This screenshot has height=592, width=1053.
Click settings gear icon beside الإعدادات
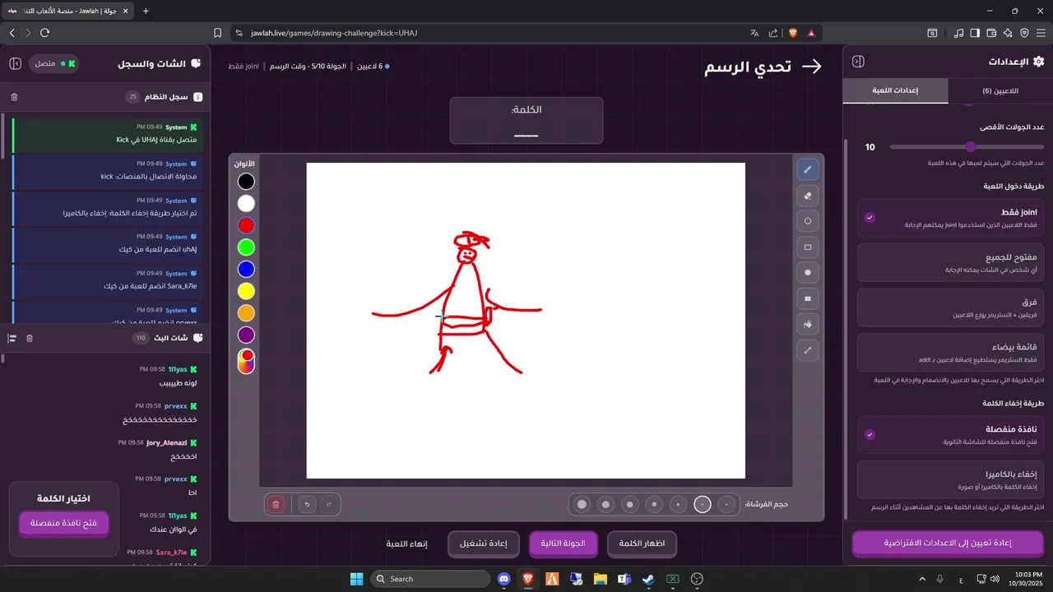click(1038, 62)
